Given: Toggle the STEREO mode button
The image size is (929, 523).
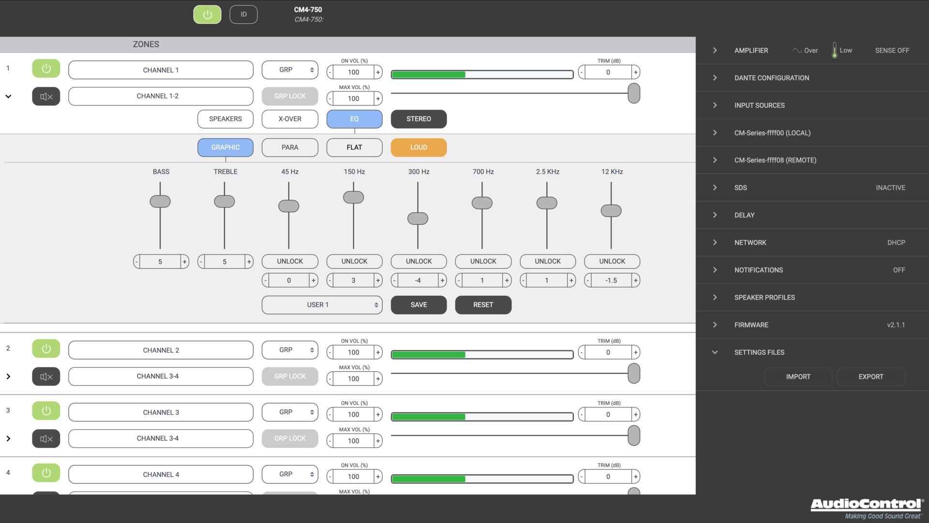Looking at the screenshot, I should pos(419,119).
